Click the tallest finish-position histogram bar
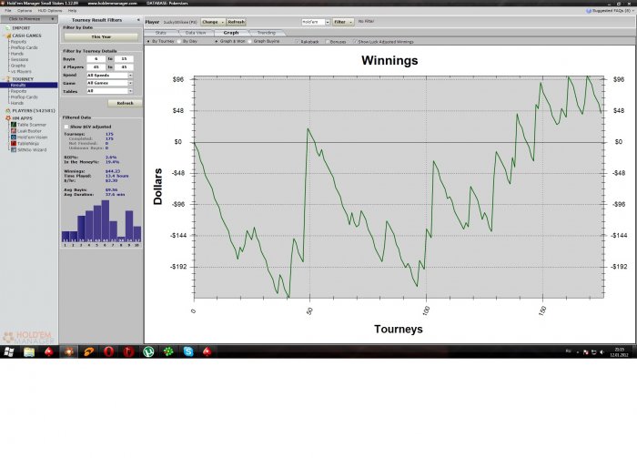The width and height of the screenshot is (637, 458). coord(106,221)
